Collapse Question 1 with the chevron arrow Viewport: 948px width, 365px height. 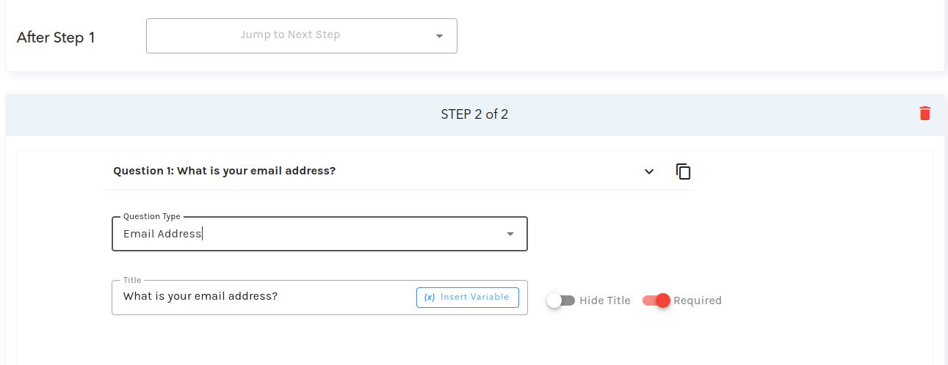[649, 172]
